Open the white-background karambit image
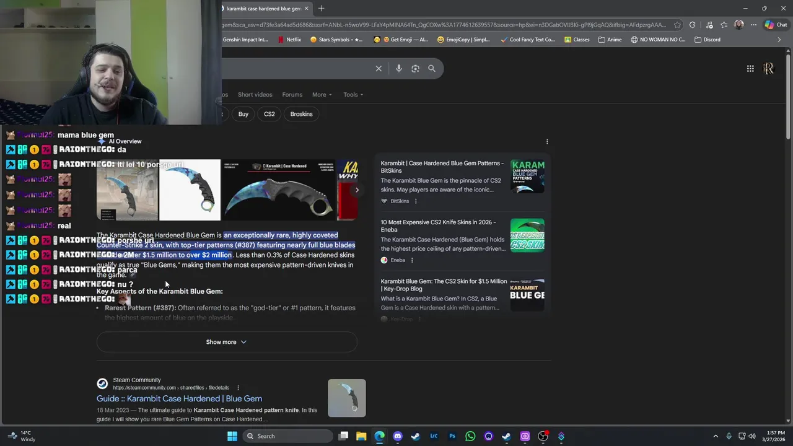The image size is (793, 446). tap(190, 190)
